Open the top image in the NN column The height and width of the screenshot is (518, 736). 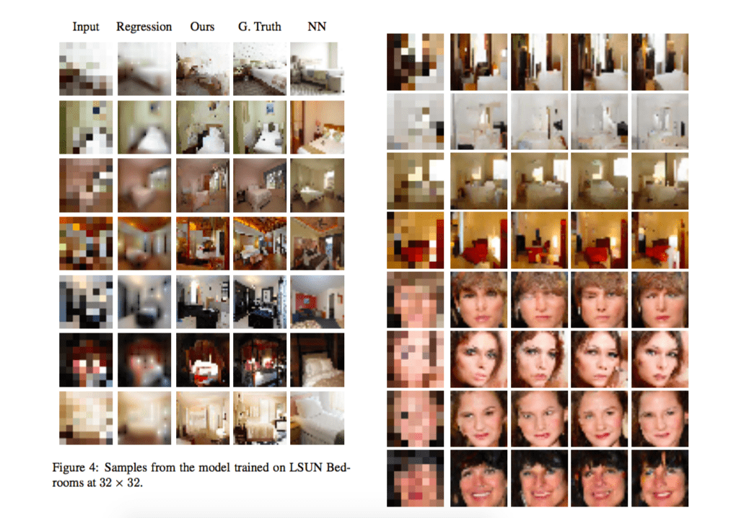coord(317,69)
